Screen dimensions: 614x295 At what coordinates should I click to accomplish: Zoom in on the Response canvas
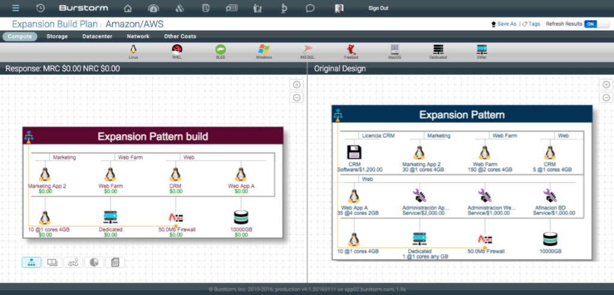point(296,85)
